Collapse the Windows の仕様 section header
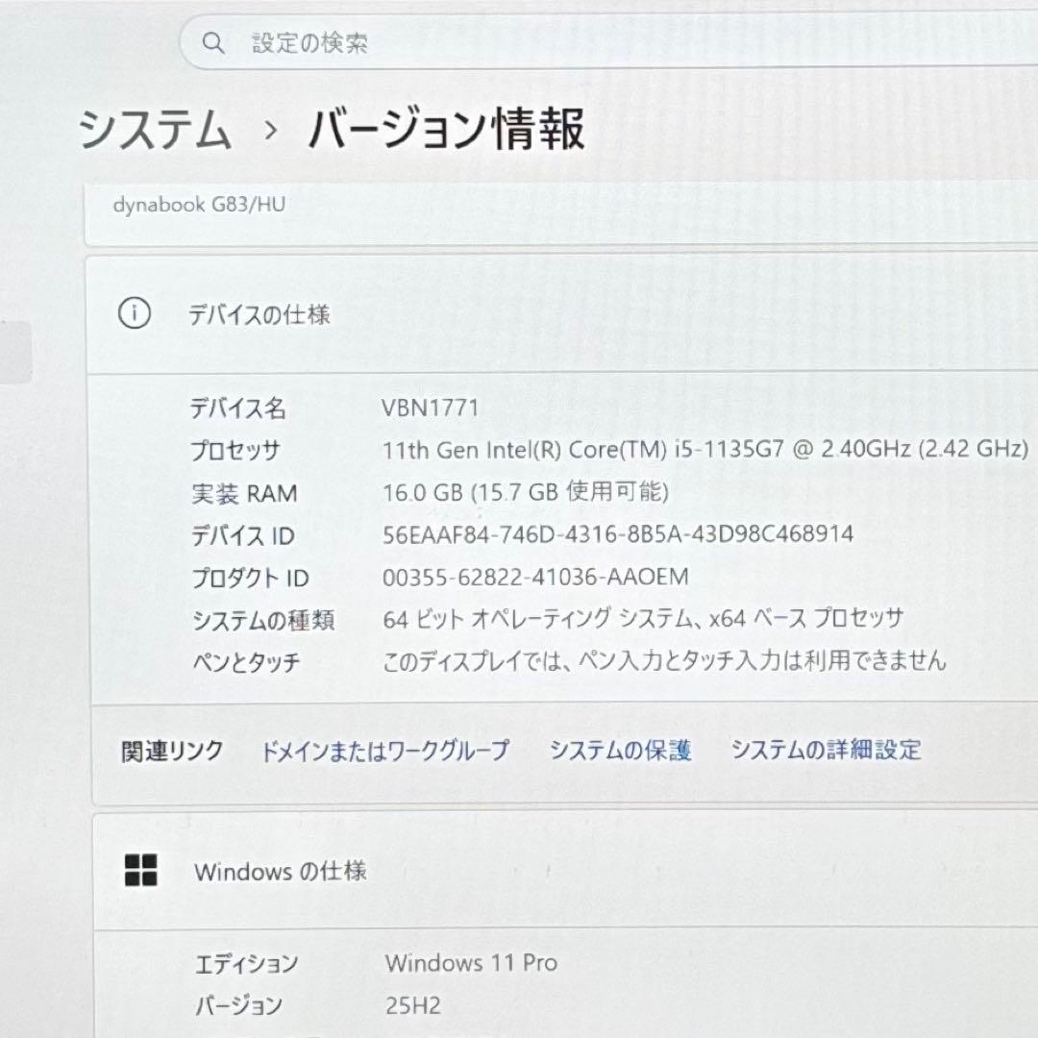Screen dimensions: 1038x1038 [565, 871]
